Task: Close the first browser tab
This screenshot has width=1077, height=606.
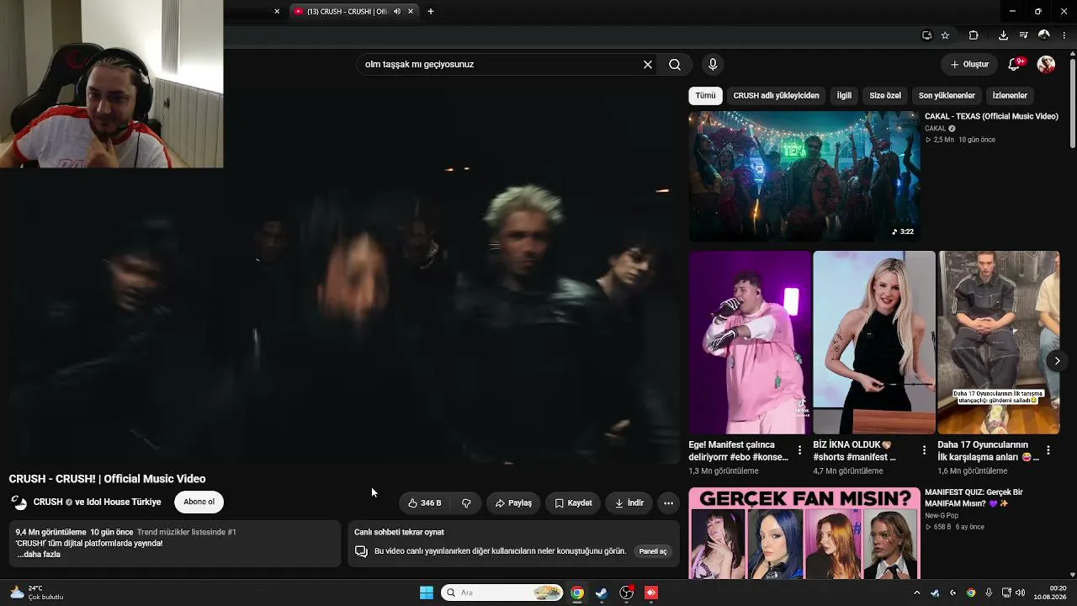Action: (277, 12)
